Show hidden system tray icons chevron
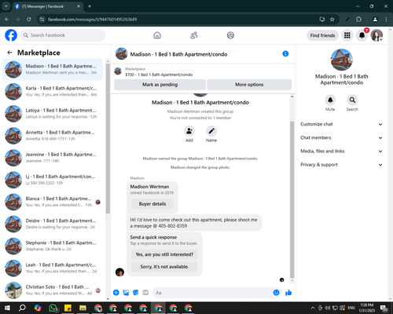This screenshot has height=314, width=393. 313,308
